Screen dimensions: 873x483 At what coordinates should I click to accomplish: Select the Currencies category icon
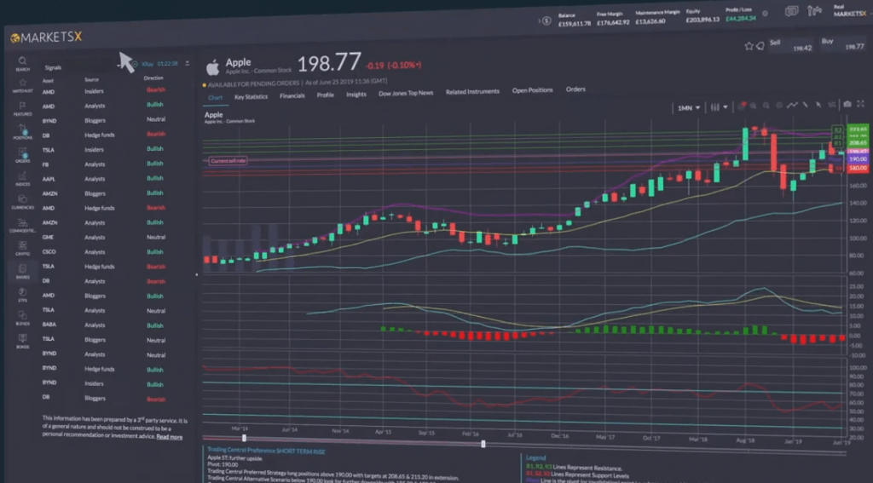tap(23, 202)
